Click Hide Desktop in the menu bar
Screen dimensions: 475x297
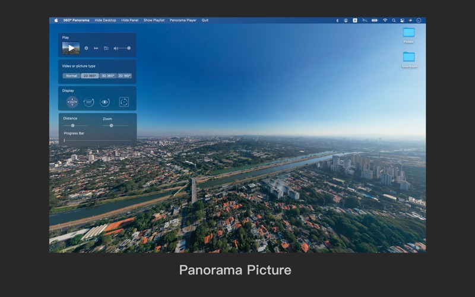105,20
